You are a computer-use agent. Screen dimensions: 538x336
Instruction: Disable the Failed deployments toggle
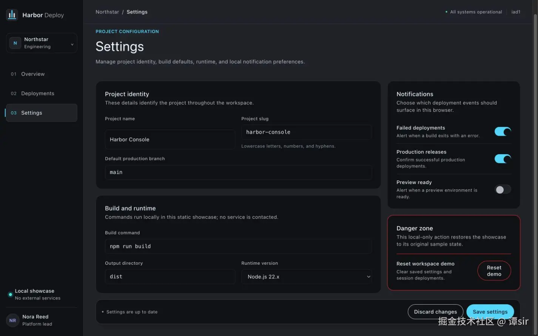click(x=503, y=131)
